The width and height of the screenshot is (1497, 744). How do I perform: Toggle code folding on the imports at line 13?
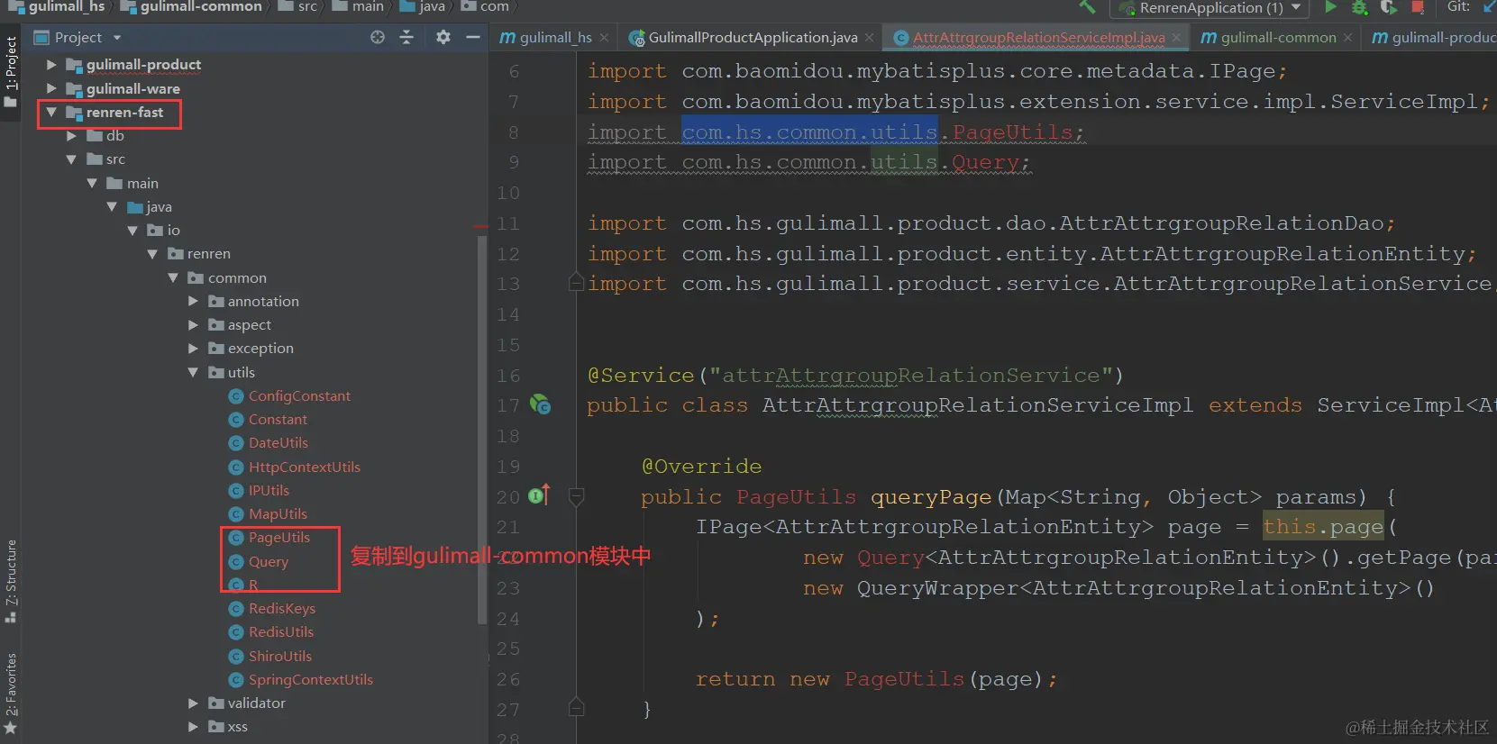pos(577,283)
